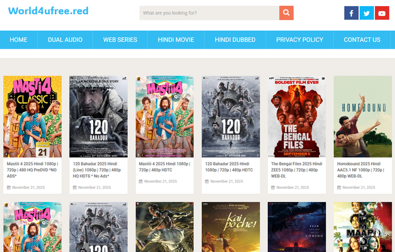Open the Homebound poster thumbnail
The image size is (395, 252).
pyautogui.click(x=363, y=116)
